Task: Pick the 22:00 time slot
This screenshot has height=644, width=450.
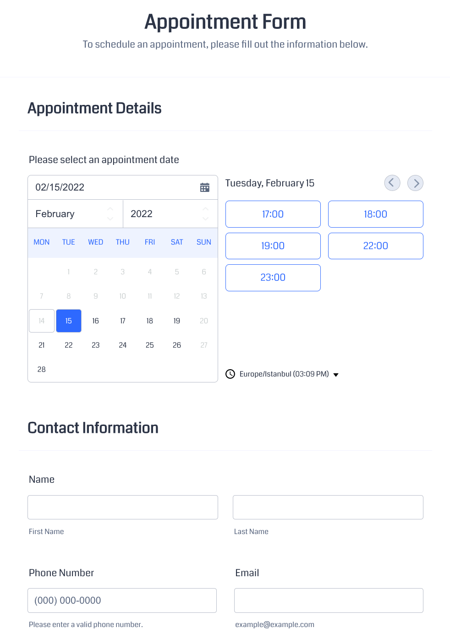Action: click(375, 246)
